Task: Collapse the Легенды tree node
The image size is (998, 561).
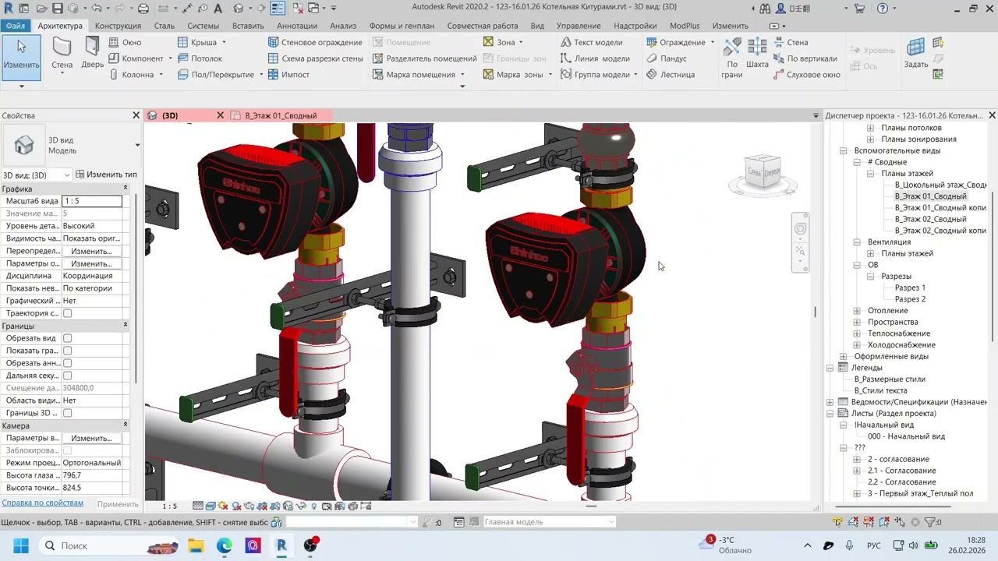Action: click(830, 368)
